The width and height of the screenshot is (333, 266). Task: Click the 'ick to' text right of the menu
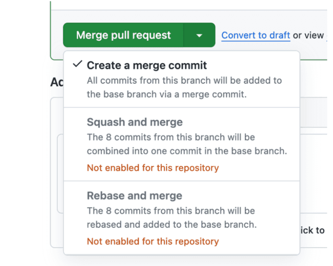coord(313,230)
